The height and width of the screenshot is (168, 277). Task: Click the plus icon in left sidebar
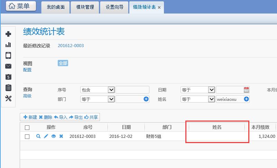click(8, 34)
